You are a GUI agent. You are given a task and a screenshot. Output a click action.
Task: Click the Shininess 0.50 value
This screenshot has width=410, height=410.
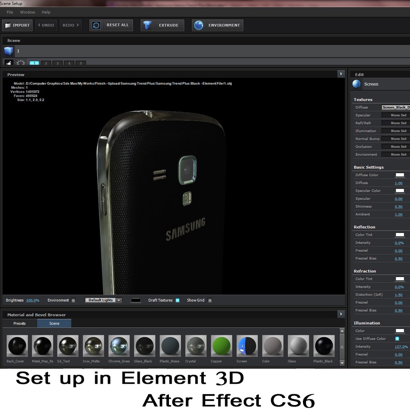[x=399, y=207]
